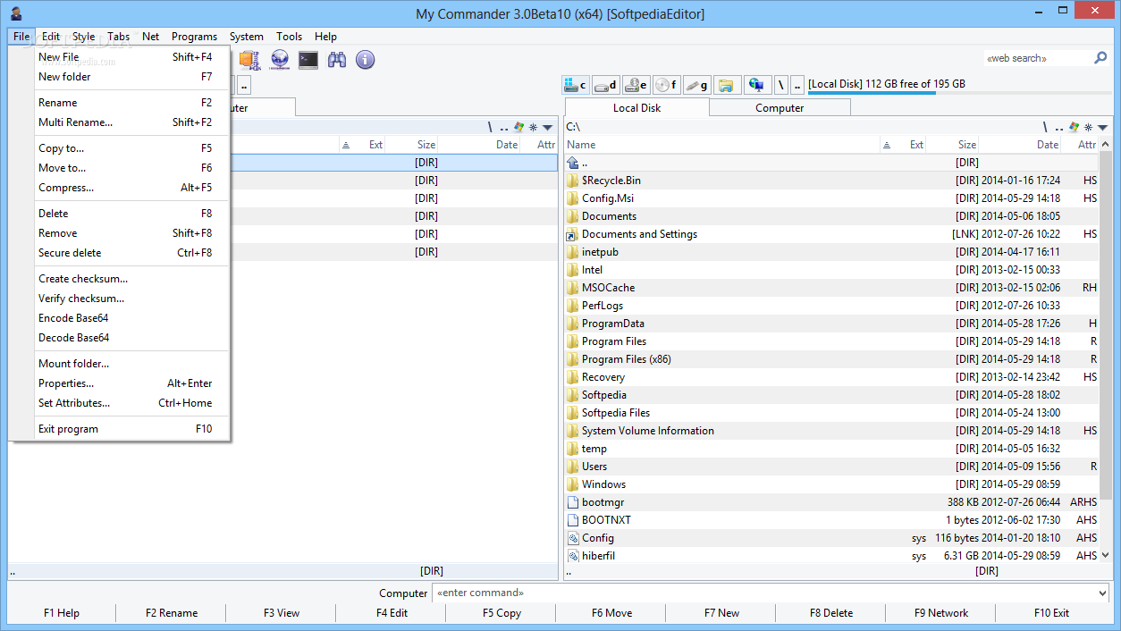
Task: Select network drive e in the drive bar
Action: (x=636, y=85)
